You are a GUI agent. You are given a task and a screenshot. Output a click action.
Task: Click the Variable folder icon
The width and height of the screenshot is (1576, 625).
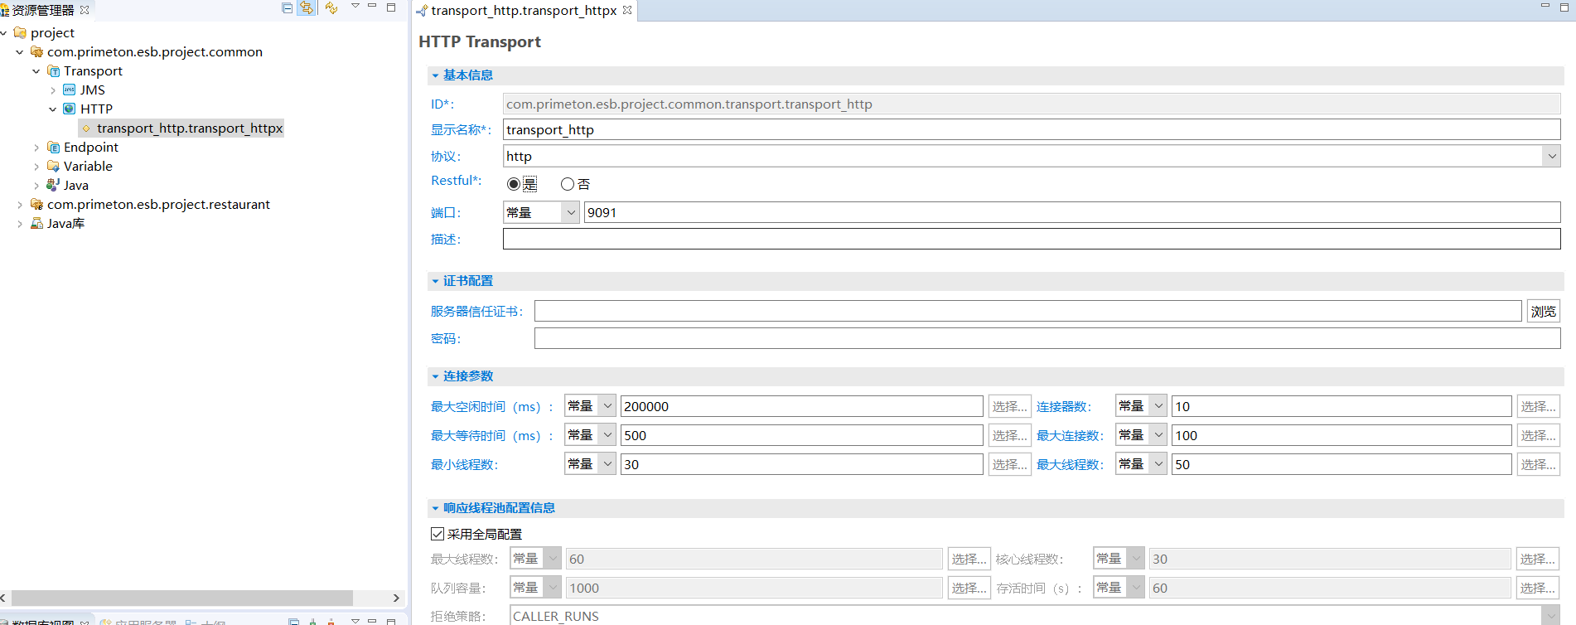pos(53,167)
